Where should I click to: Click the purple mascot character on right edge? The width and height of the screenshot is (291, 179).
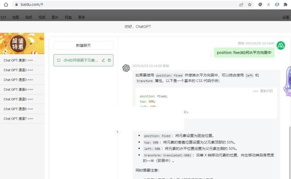point(287,81)
